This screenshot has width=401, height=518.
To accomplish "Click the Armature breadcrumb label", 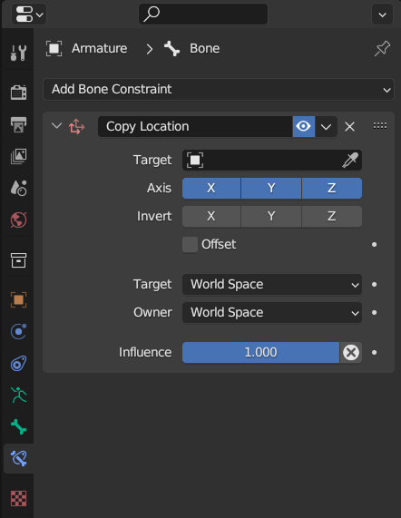I will pyautogui.click(x=100, y=49).
